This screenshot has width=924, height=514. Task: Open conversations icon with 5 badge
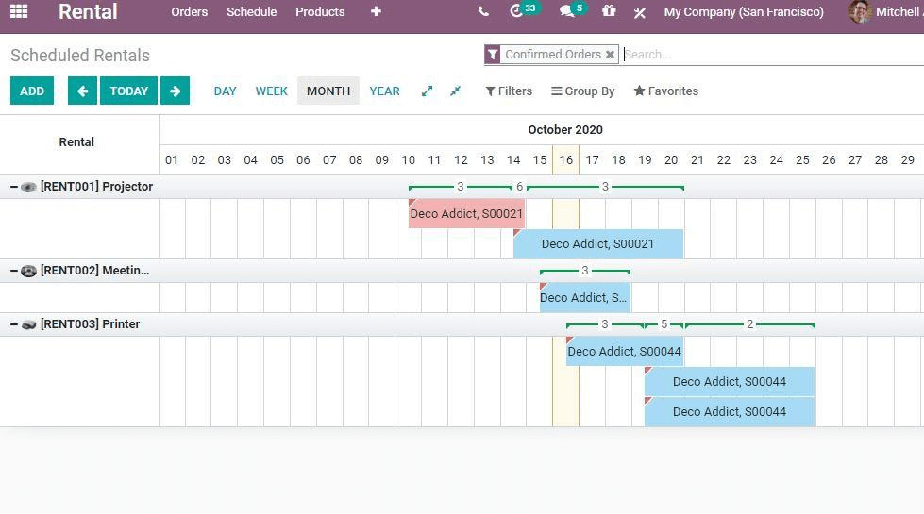click(x=567, y=12)
